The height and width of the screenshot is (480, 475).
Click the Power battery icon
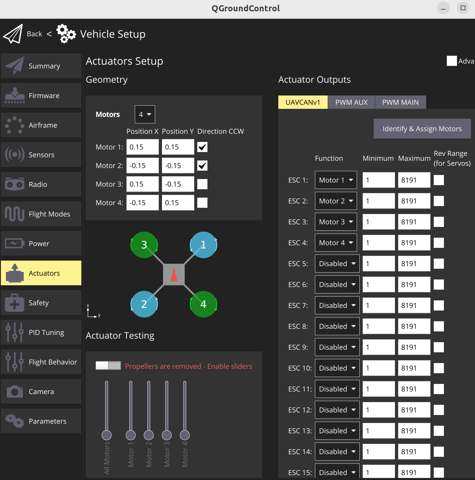[15, 243]
